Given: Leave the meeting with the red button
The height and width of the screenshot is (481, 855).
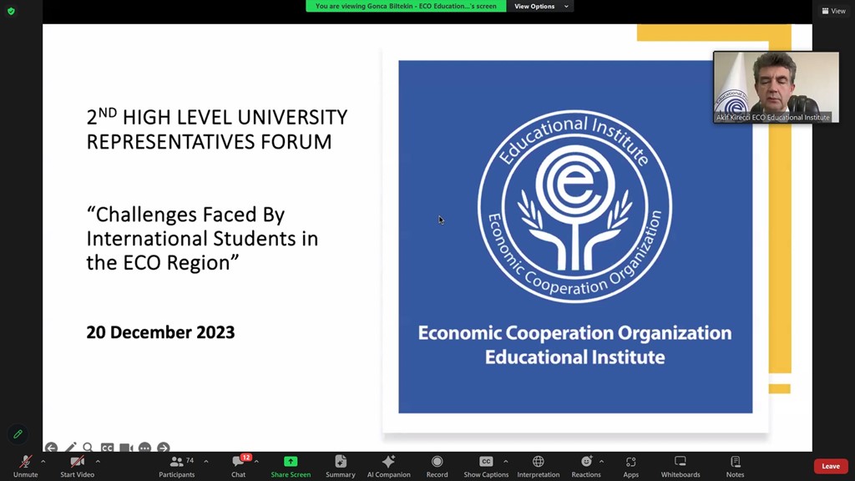Looking at the screenshot, I should [x=831, y=466].
